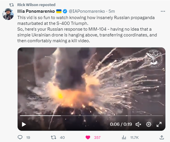Open the Rick Wilson reposted label
Viewport: 170px width, 142px height.
pyautogui.click(x=36, y=5)
